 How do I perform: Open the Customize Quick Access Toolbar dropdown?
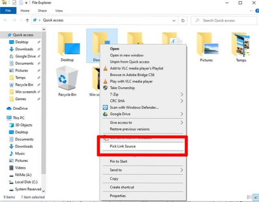[26, 3]
